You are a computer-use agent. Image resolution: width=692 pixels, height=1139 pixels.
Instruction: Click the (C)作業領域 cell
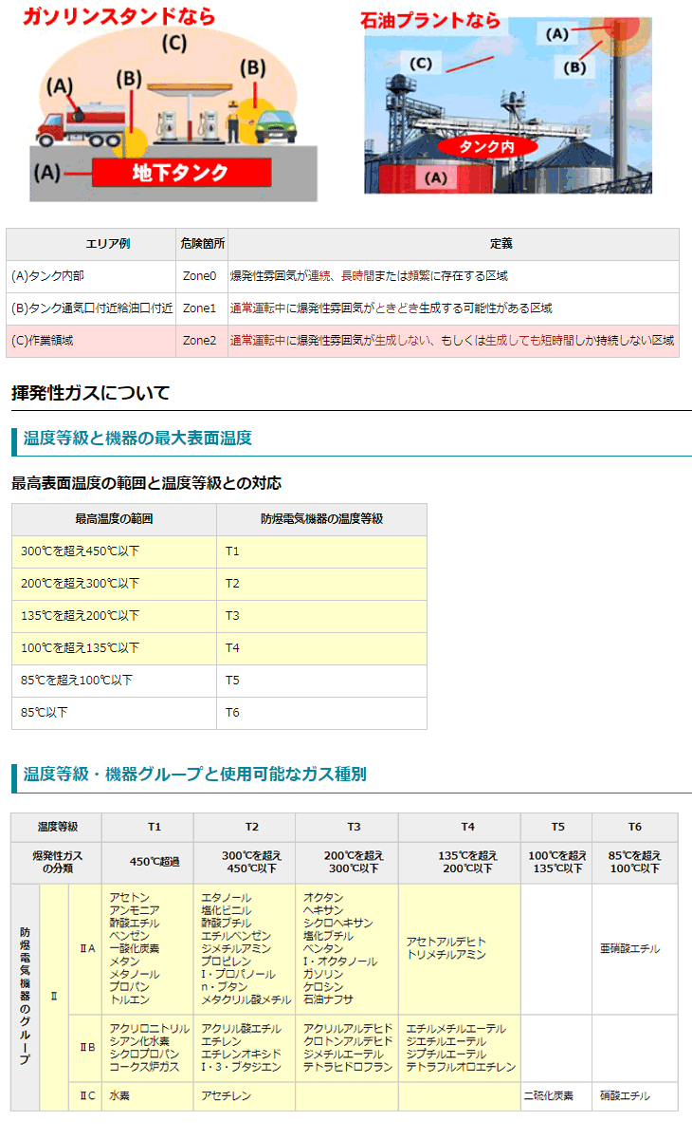click(91, 341)
